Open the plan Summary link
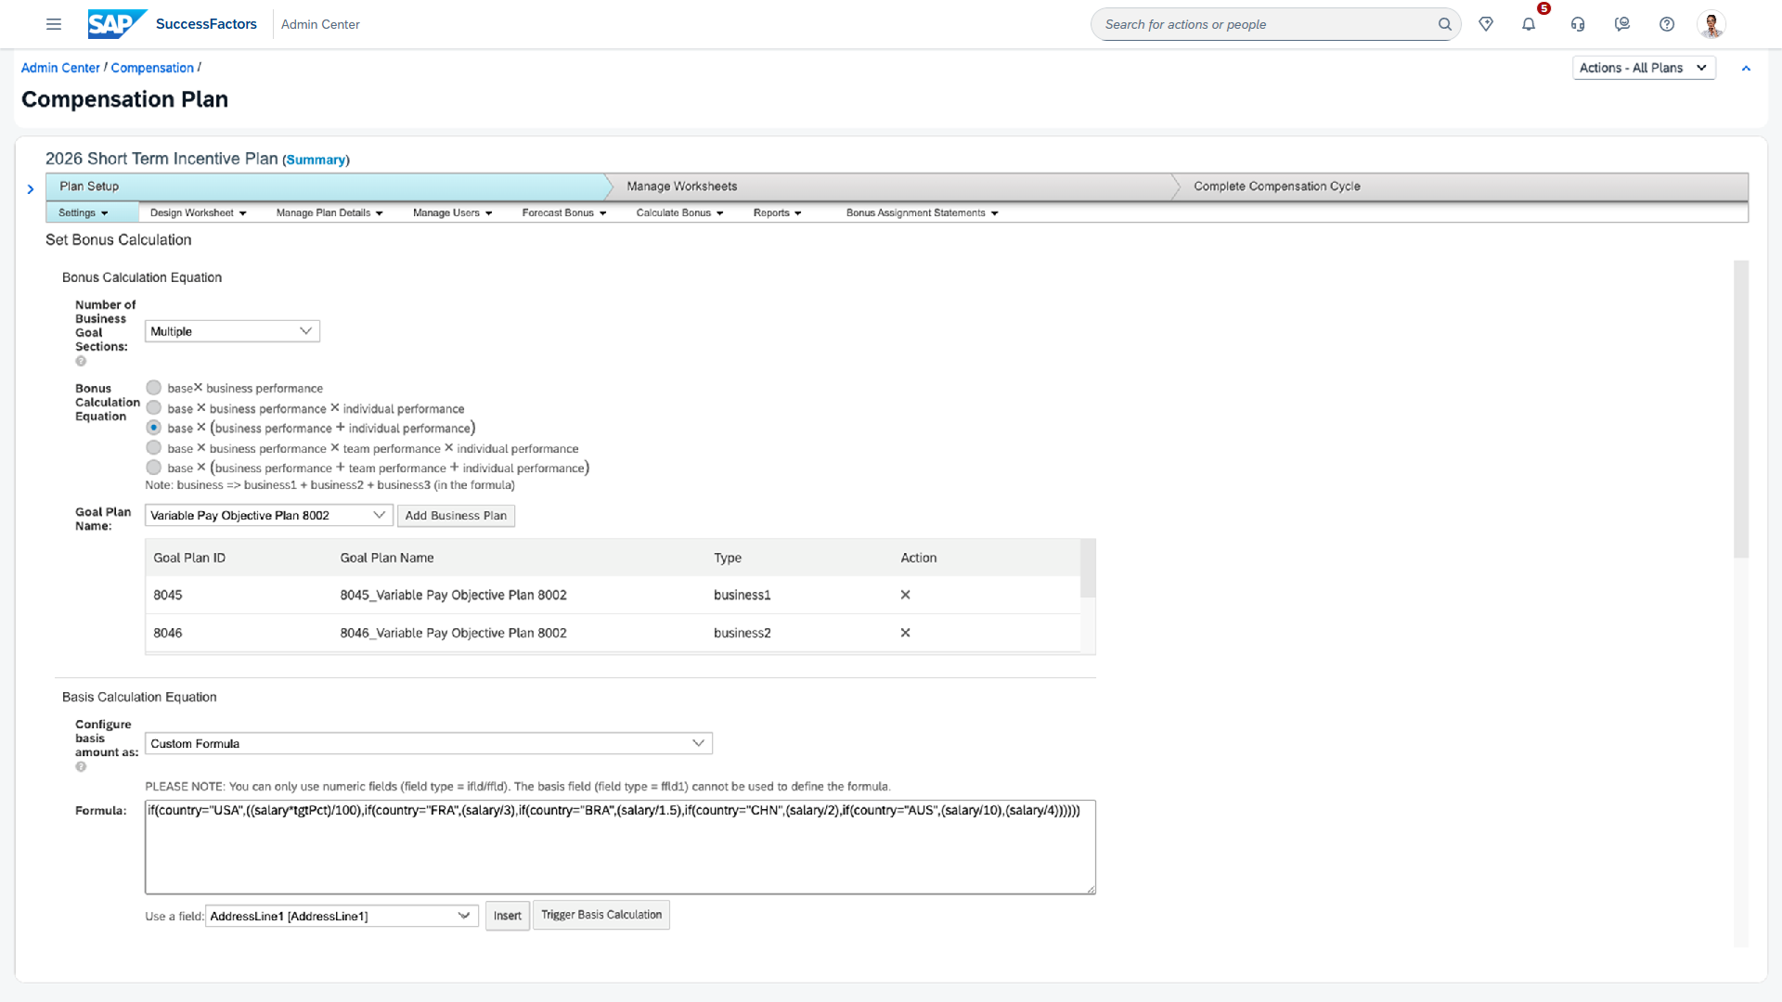The image size is (1782, 1002). tap(316, 160)
